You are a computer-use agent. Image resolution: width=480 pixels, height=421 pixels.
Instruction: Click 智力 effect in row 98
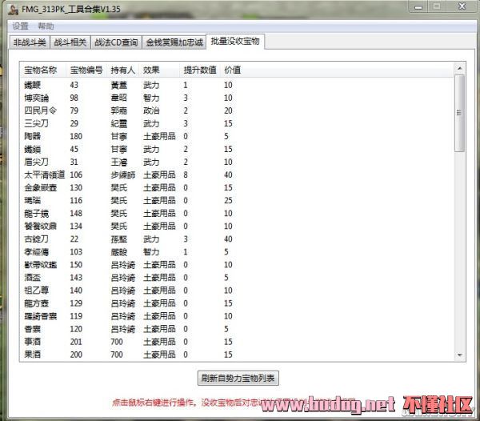(x=151, y=98)
